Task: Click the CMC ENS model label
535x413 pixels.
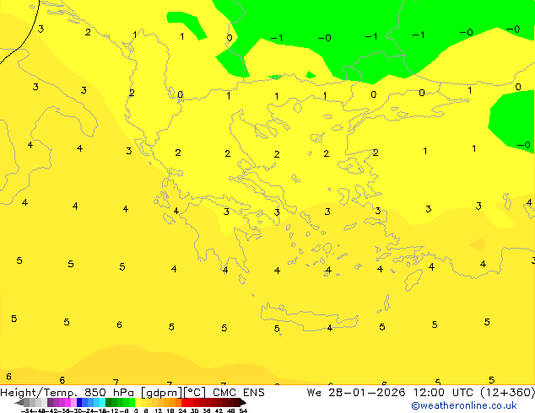Action: click(239, 393)
